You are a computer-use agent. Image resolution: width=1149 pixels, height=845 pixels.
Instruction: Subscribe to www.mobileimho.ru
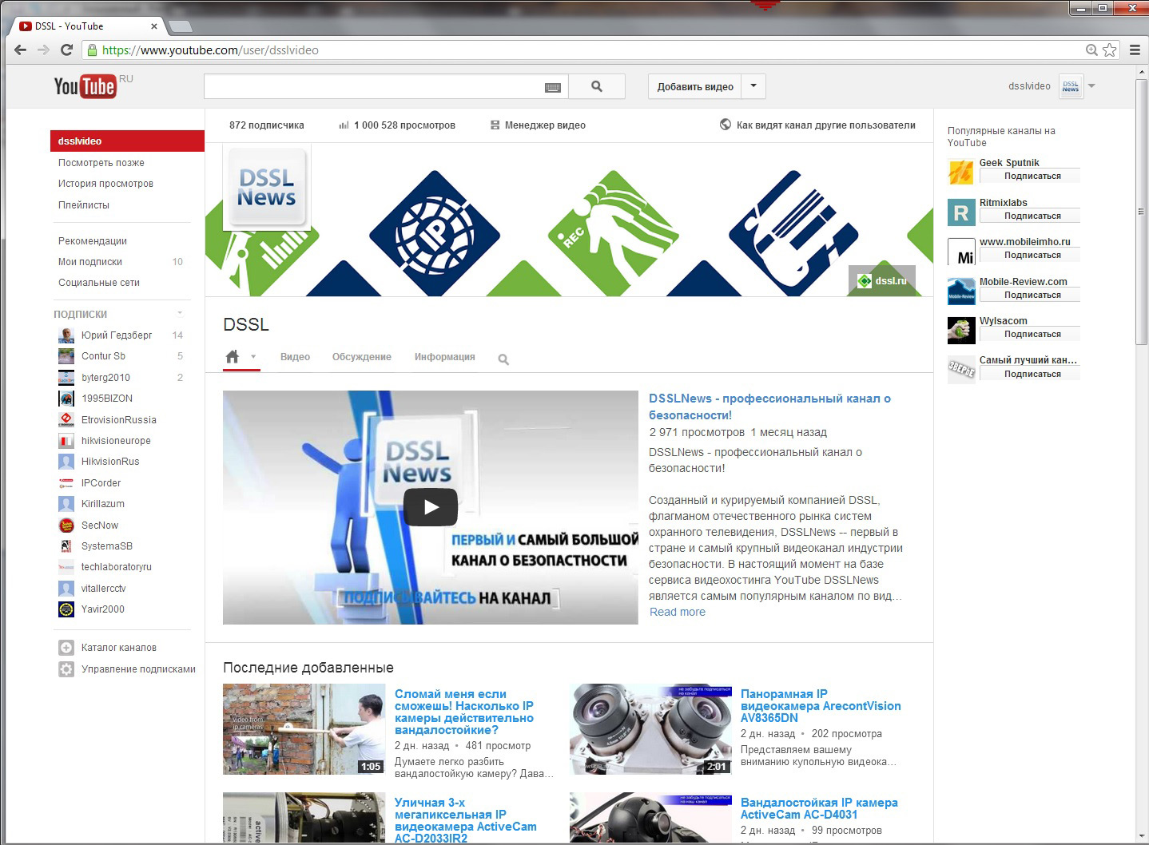tap(1030, 255)
